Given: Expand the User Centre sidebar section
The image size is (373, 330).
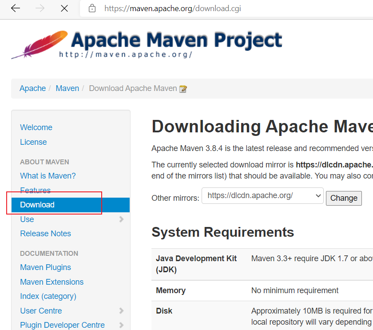Looking at the screenshot, I should click(x=121, y=311).
